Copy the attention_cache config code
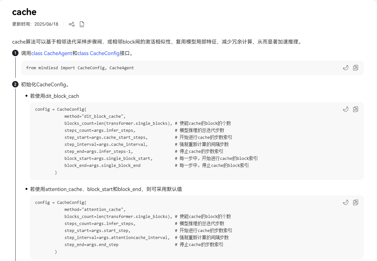This screenshot has height=261, width=377. [356, 202]
